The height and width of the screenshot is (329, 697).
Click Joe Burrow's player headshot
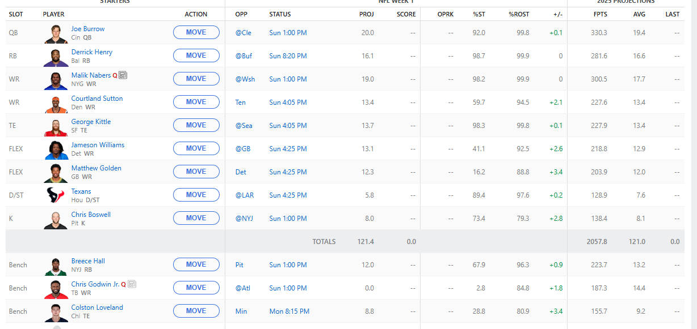(56, 33)
